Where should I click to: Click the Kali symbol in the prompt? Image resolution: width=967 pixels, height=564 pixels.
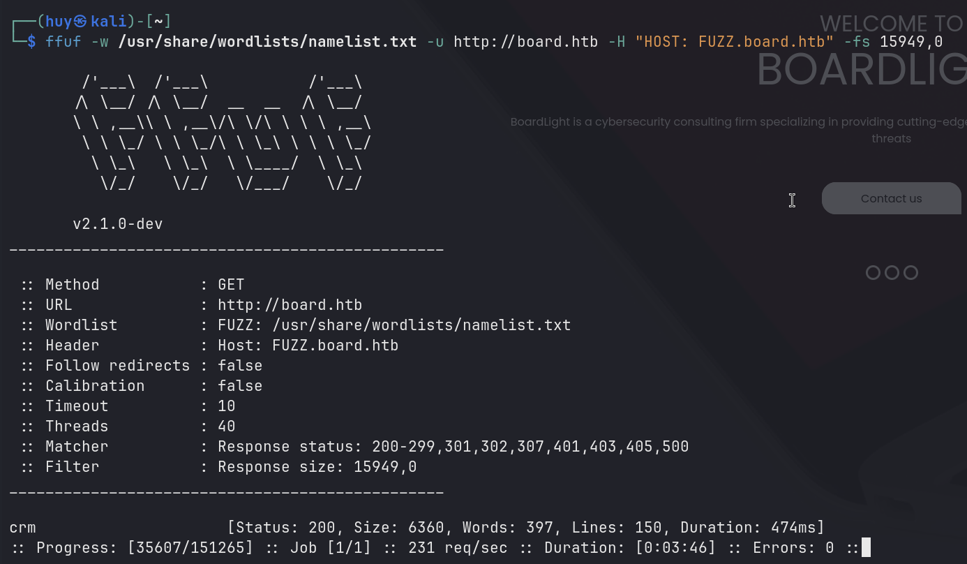80,22
